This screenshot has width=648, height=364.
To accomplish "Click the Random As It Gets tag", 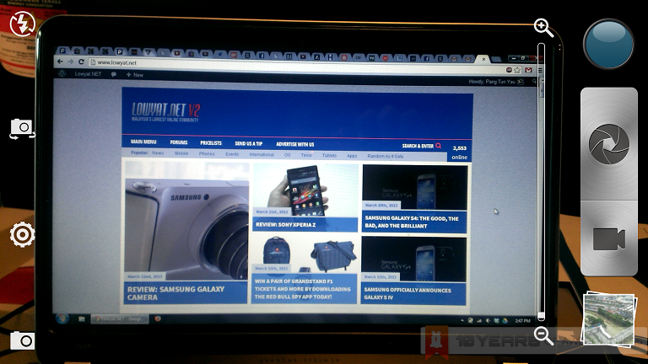I will [x=385, y=156].
